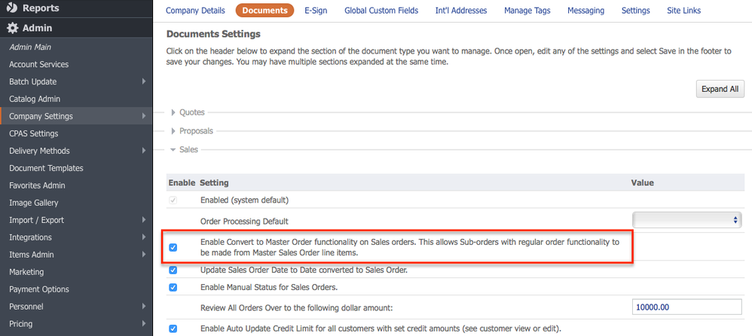The image size is (752, 336).
Task: Open the Delivery Methods submenu arrow
Action: tap(144, 151)
